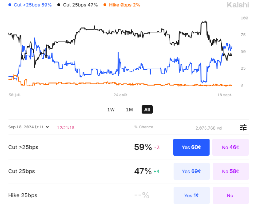Click the 24 août date marker on chart
The image size is (255, 207).
tap(120, 95)
